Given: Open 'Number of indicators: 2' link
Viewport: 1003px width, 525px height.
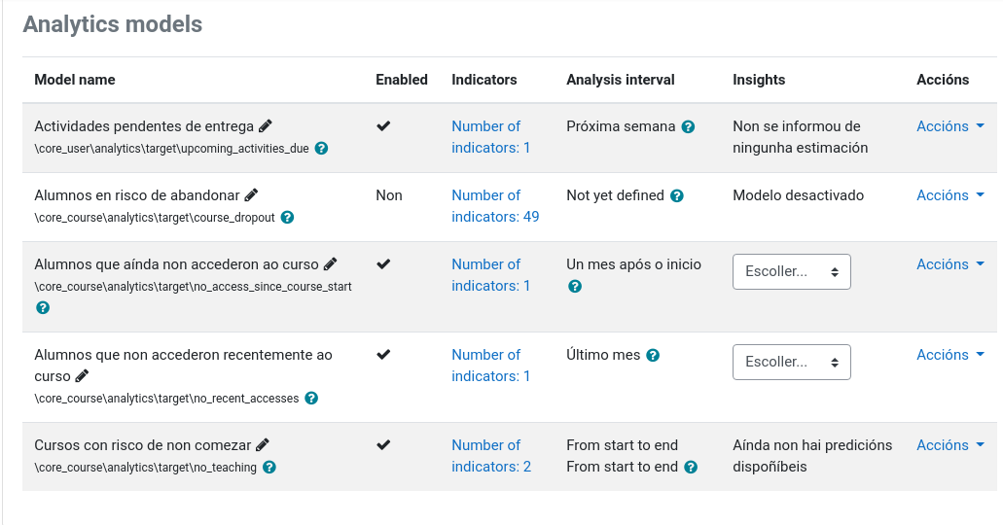Looking at the screenshot, I should (x=491, y=456).
